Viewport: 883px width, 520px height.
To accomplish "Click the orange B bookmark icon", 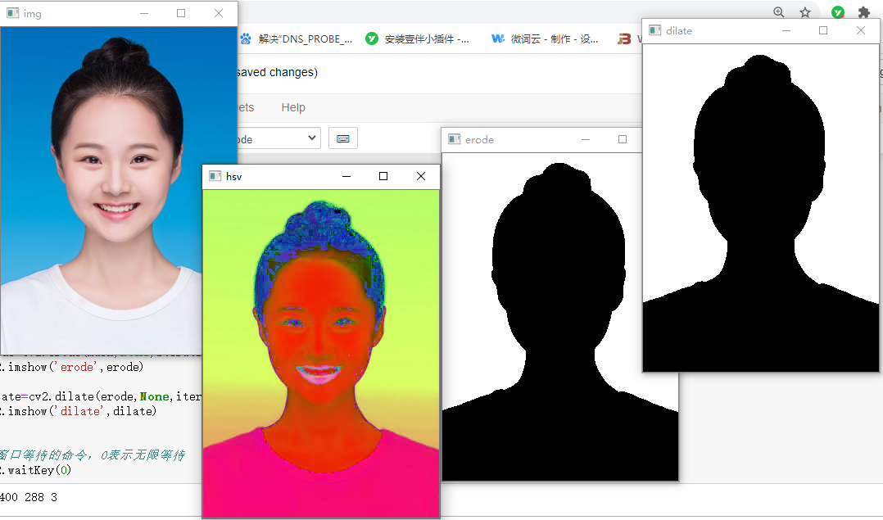I will [624, 38].
